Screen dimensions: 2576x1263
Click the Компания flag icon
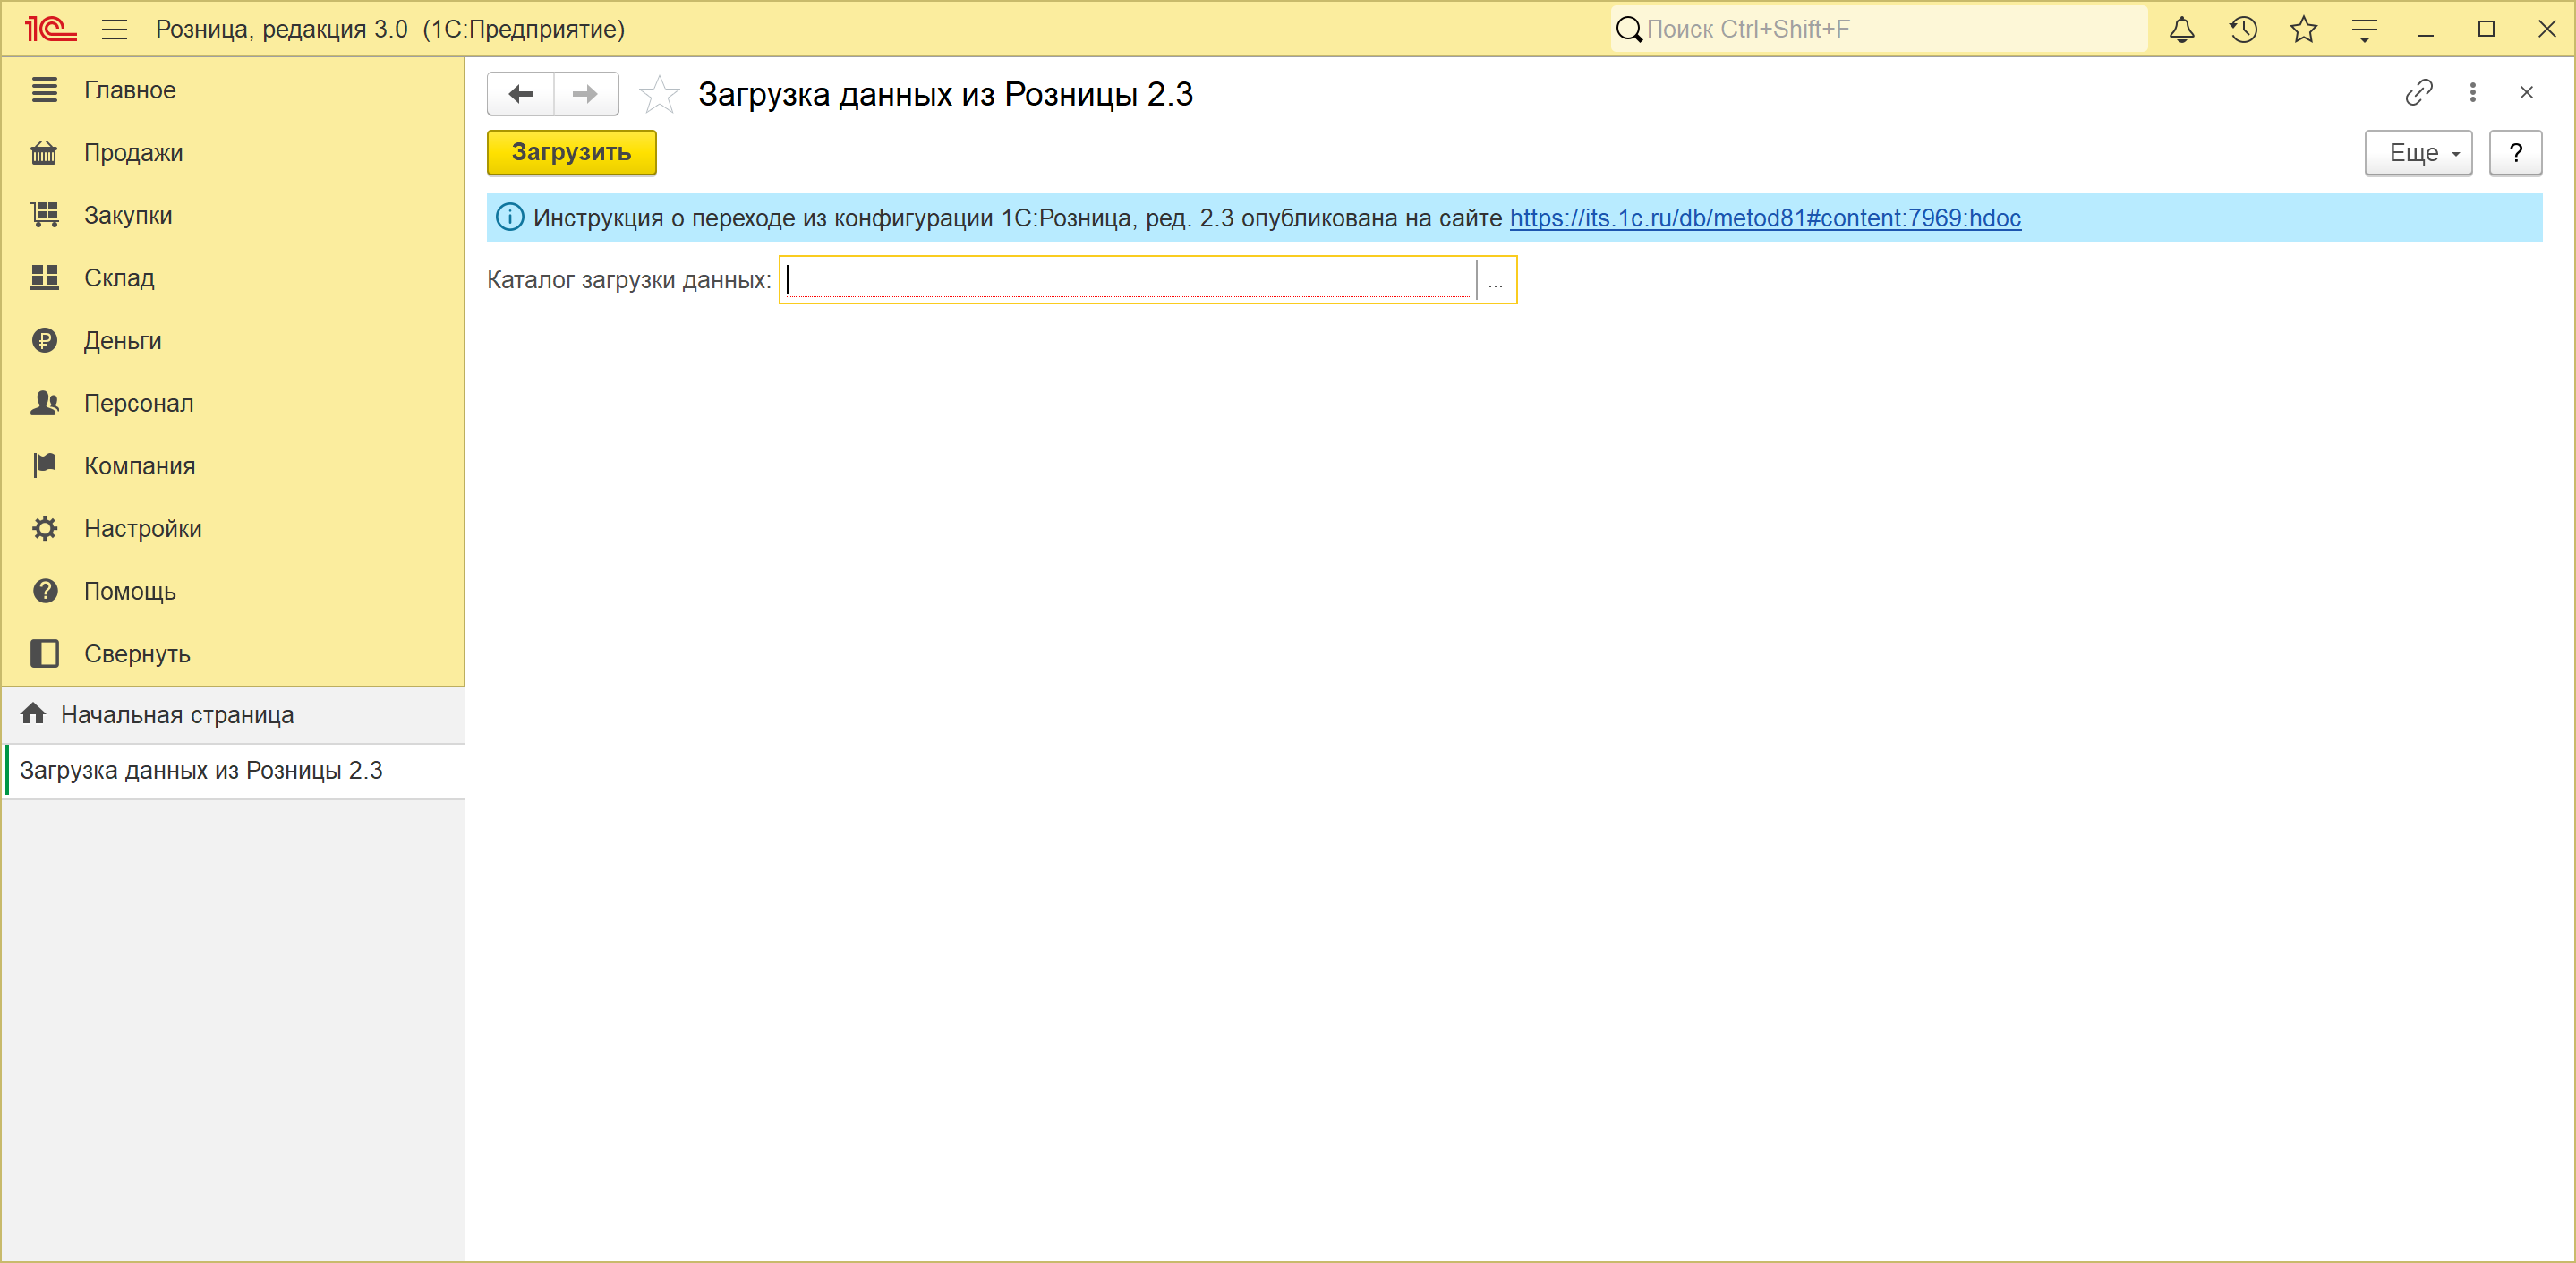click(44, 466)
